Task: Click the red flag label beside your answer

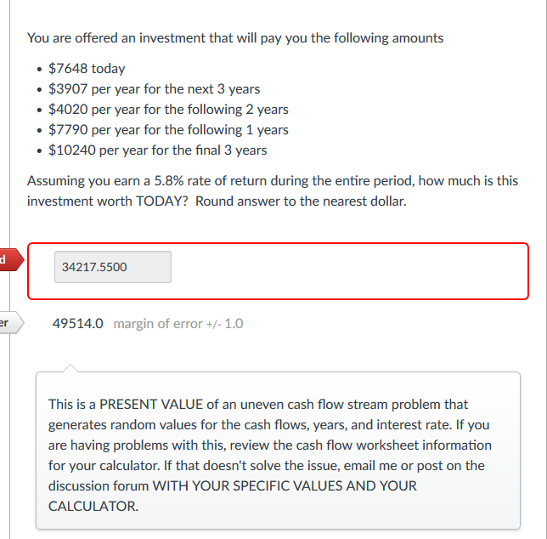Action: pyautogui.click(x=7, y=258)
